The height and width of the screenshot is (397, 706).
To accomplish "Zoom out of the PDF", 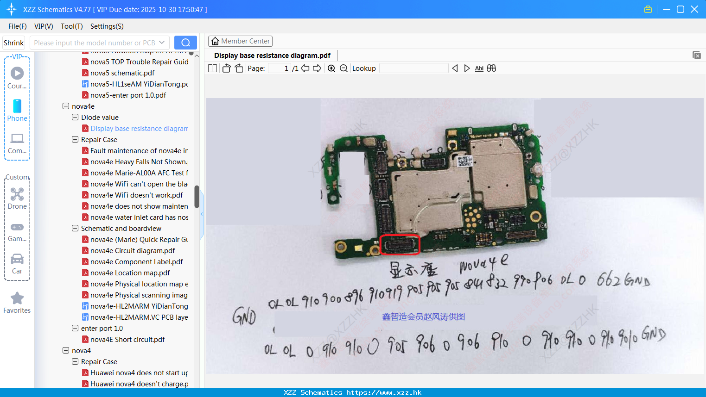I will point(343,68).
